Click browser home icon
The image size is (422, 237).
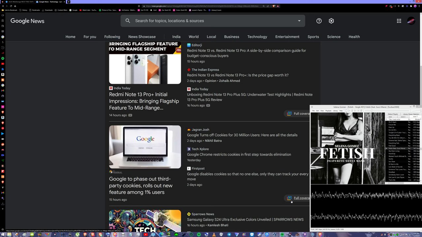15,6
